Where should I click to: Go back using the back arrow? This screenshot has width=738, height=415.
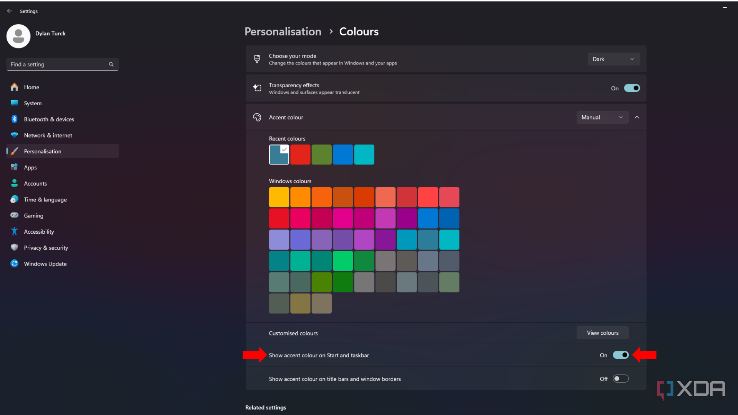(x=10, y=11)
